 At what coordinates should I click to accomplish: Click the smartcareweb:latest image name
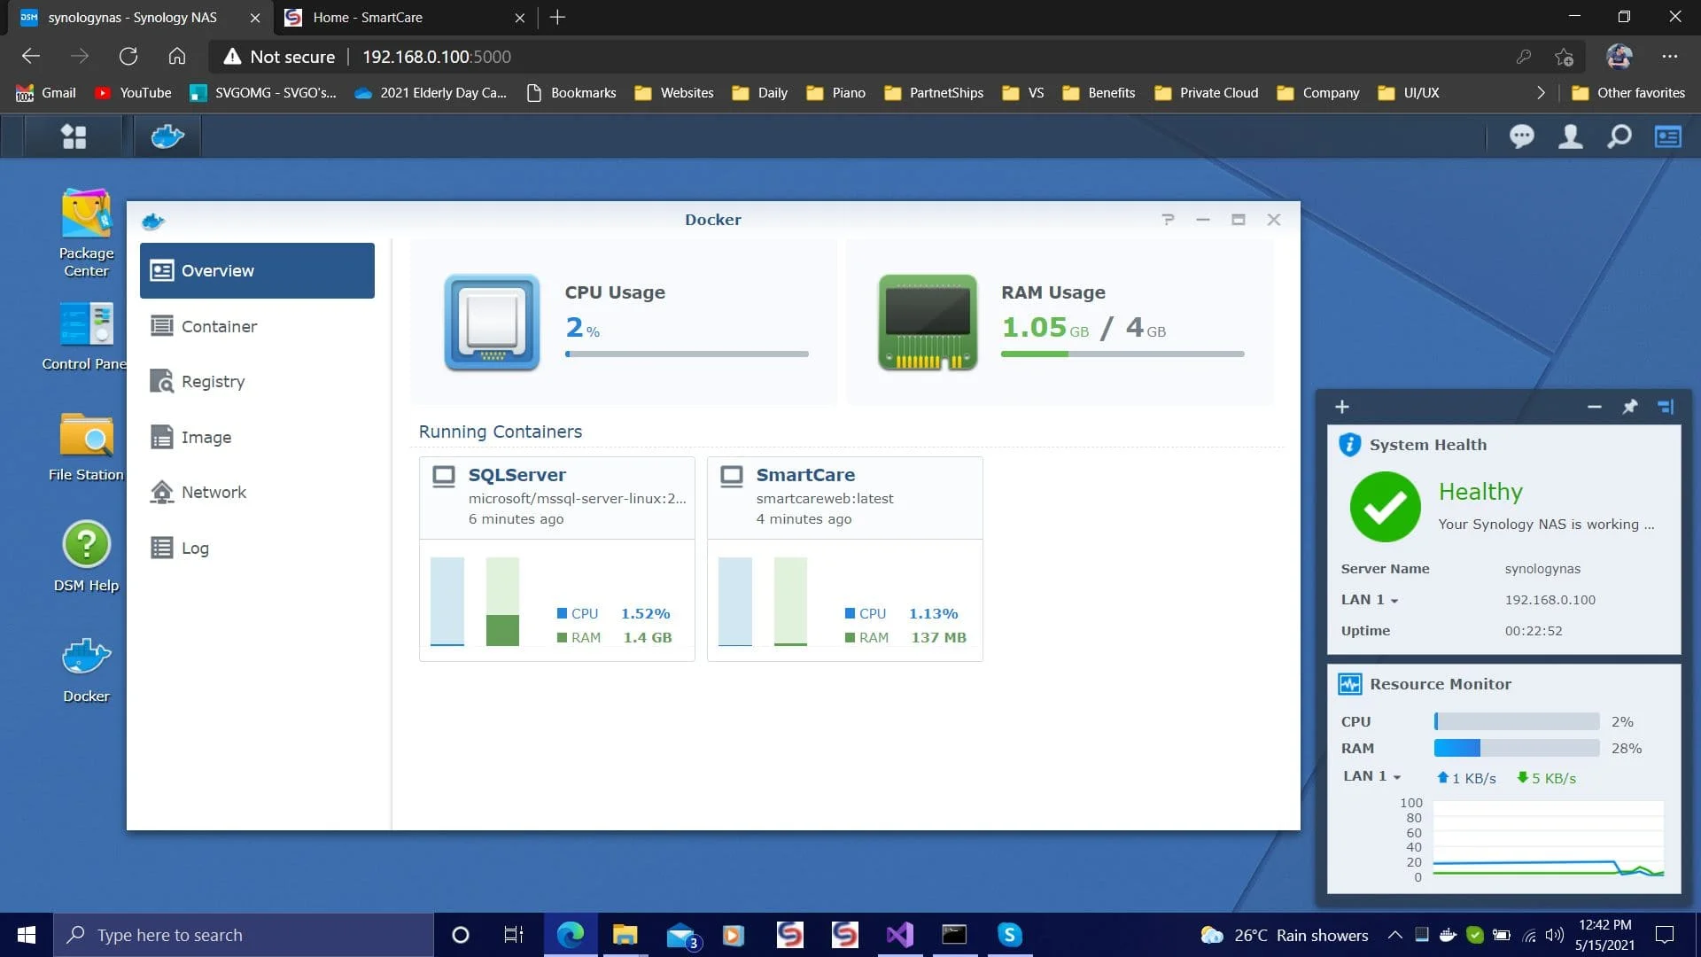[824, 498]
